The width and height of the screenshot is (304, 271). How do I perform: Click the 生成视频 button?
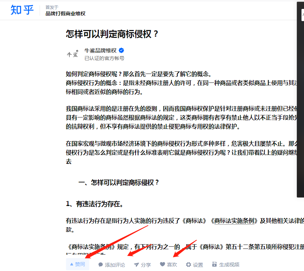click(226, 265)
